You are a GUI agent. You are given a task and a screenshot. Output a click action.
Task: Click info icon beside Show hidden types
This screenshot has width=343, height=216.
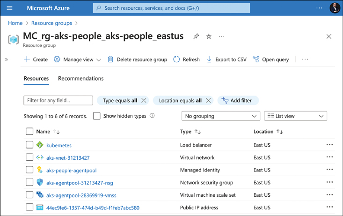coord(152,116)
